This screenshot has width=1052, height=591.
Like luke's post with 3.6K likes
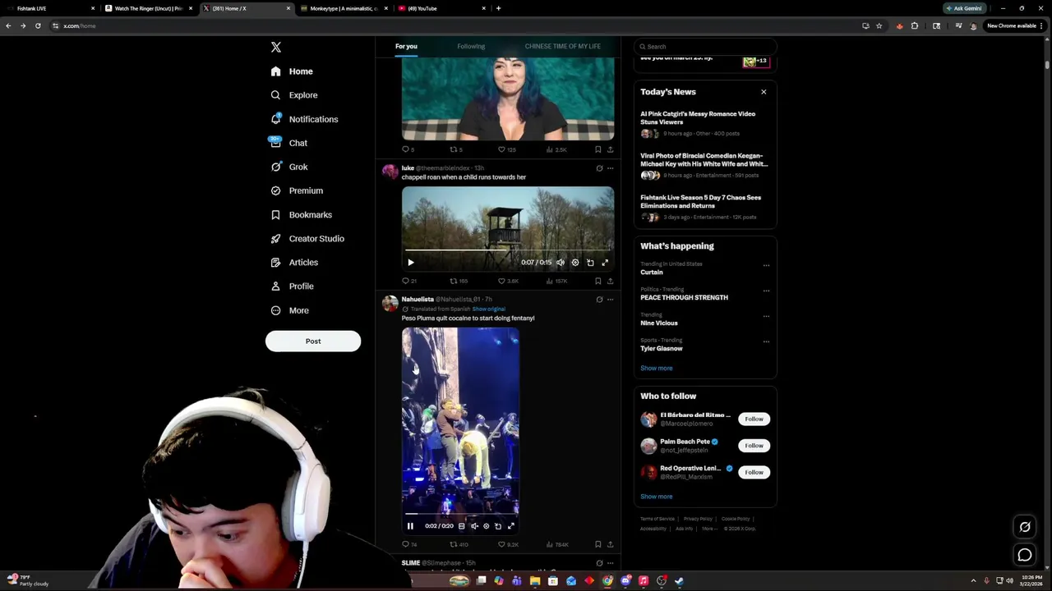click(508, 281)
